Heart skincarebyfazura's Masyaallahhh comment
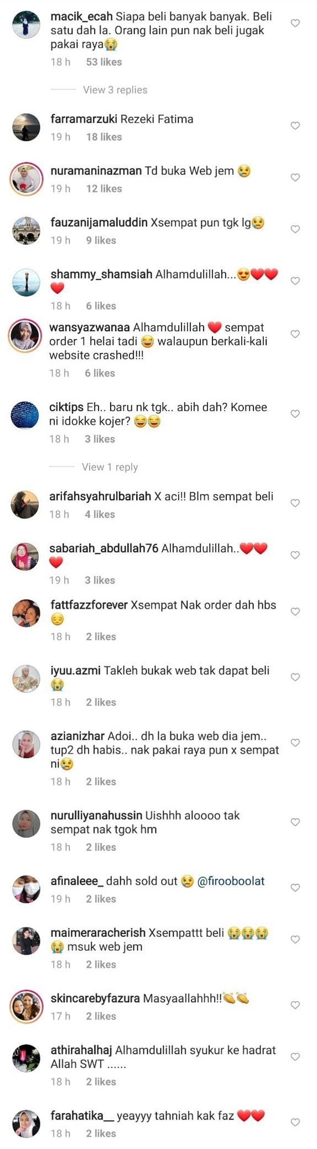The height and width of the screenshot is (1149, 317). [x=295, y=1005]
